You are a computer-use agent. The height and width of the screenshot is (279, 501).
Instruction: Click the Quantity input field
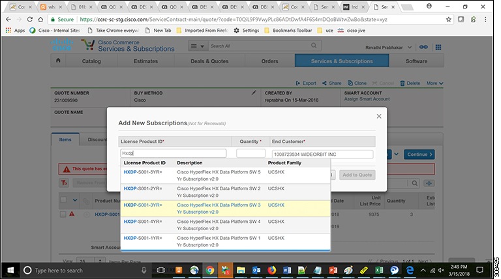click(250, 153)
